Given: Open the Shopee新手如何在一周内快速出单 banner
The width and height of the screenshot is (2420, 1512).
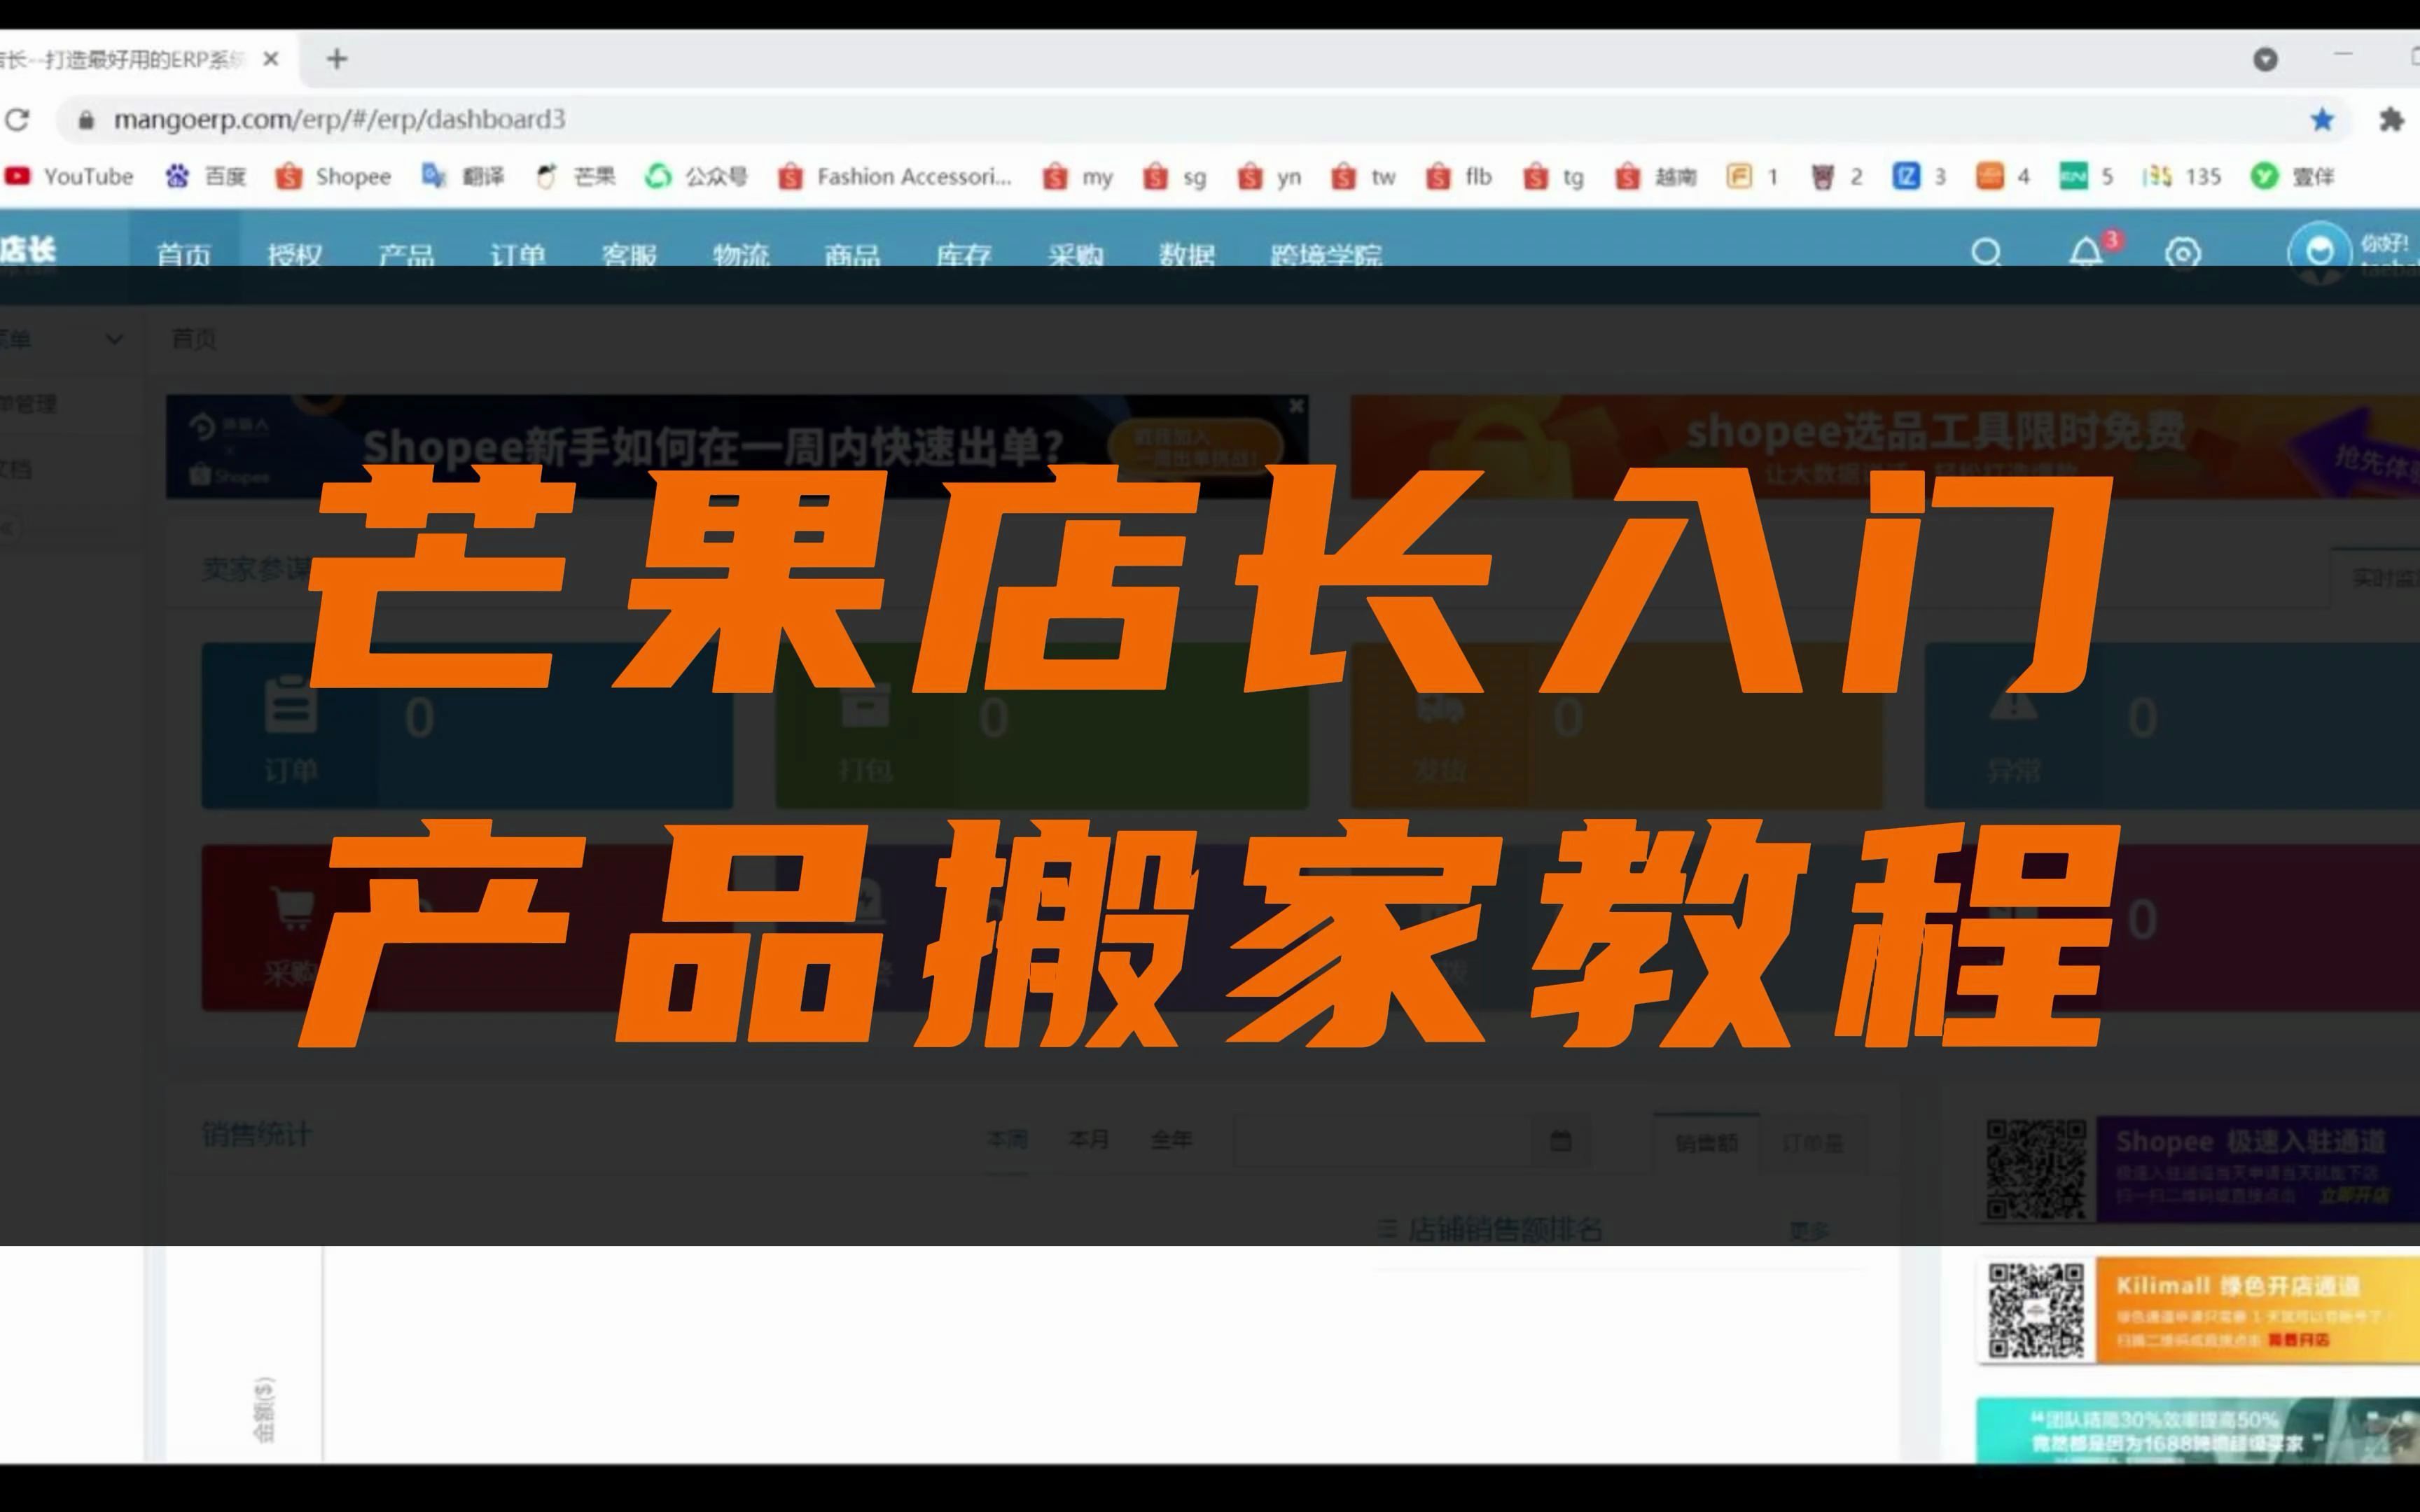Looking at the screenshot, I should click(x=737, y=447).
